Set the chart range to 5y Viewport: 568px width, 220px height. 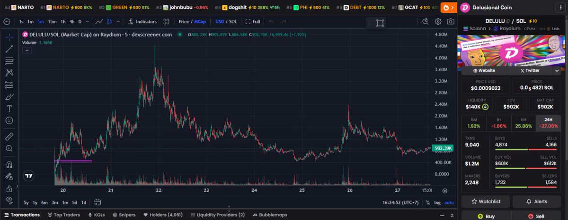[x=27, y=203]
